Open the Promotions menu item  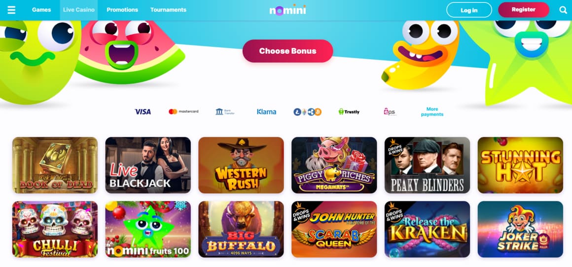click(122, 10)
